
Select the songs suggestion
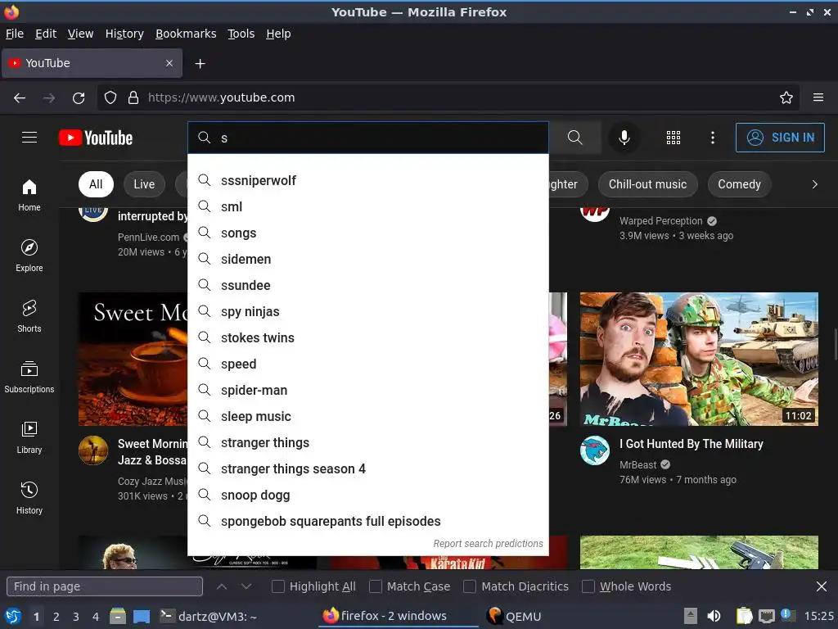(x=368, y=233)
